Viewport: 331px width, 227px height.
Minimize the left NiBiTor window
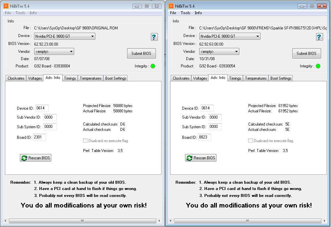tap(137, 6)
